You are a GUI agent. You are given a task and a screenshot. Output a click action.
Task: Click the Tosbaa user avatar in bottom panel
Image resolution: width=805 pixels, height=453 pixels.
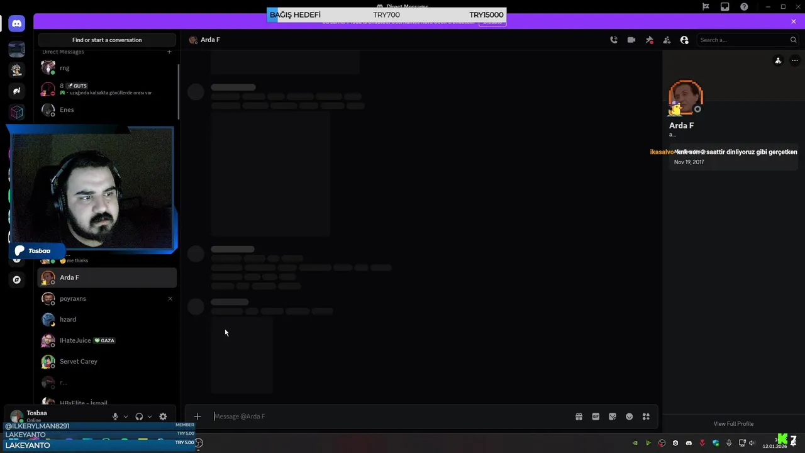tap(16, 417)
